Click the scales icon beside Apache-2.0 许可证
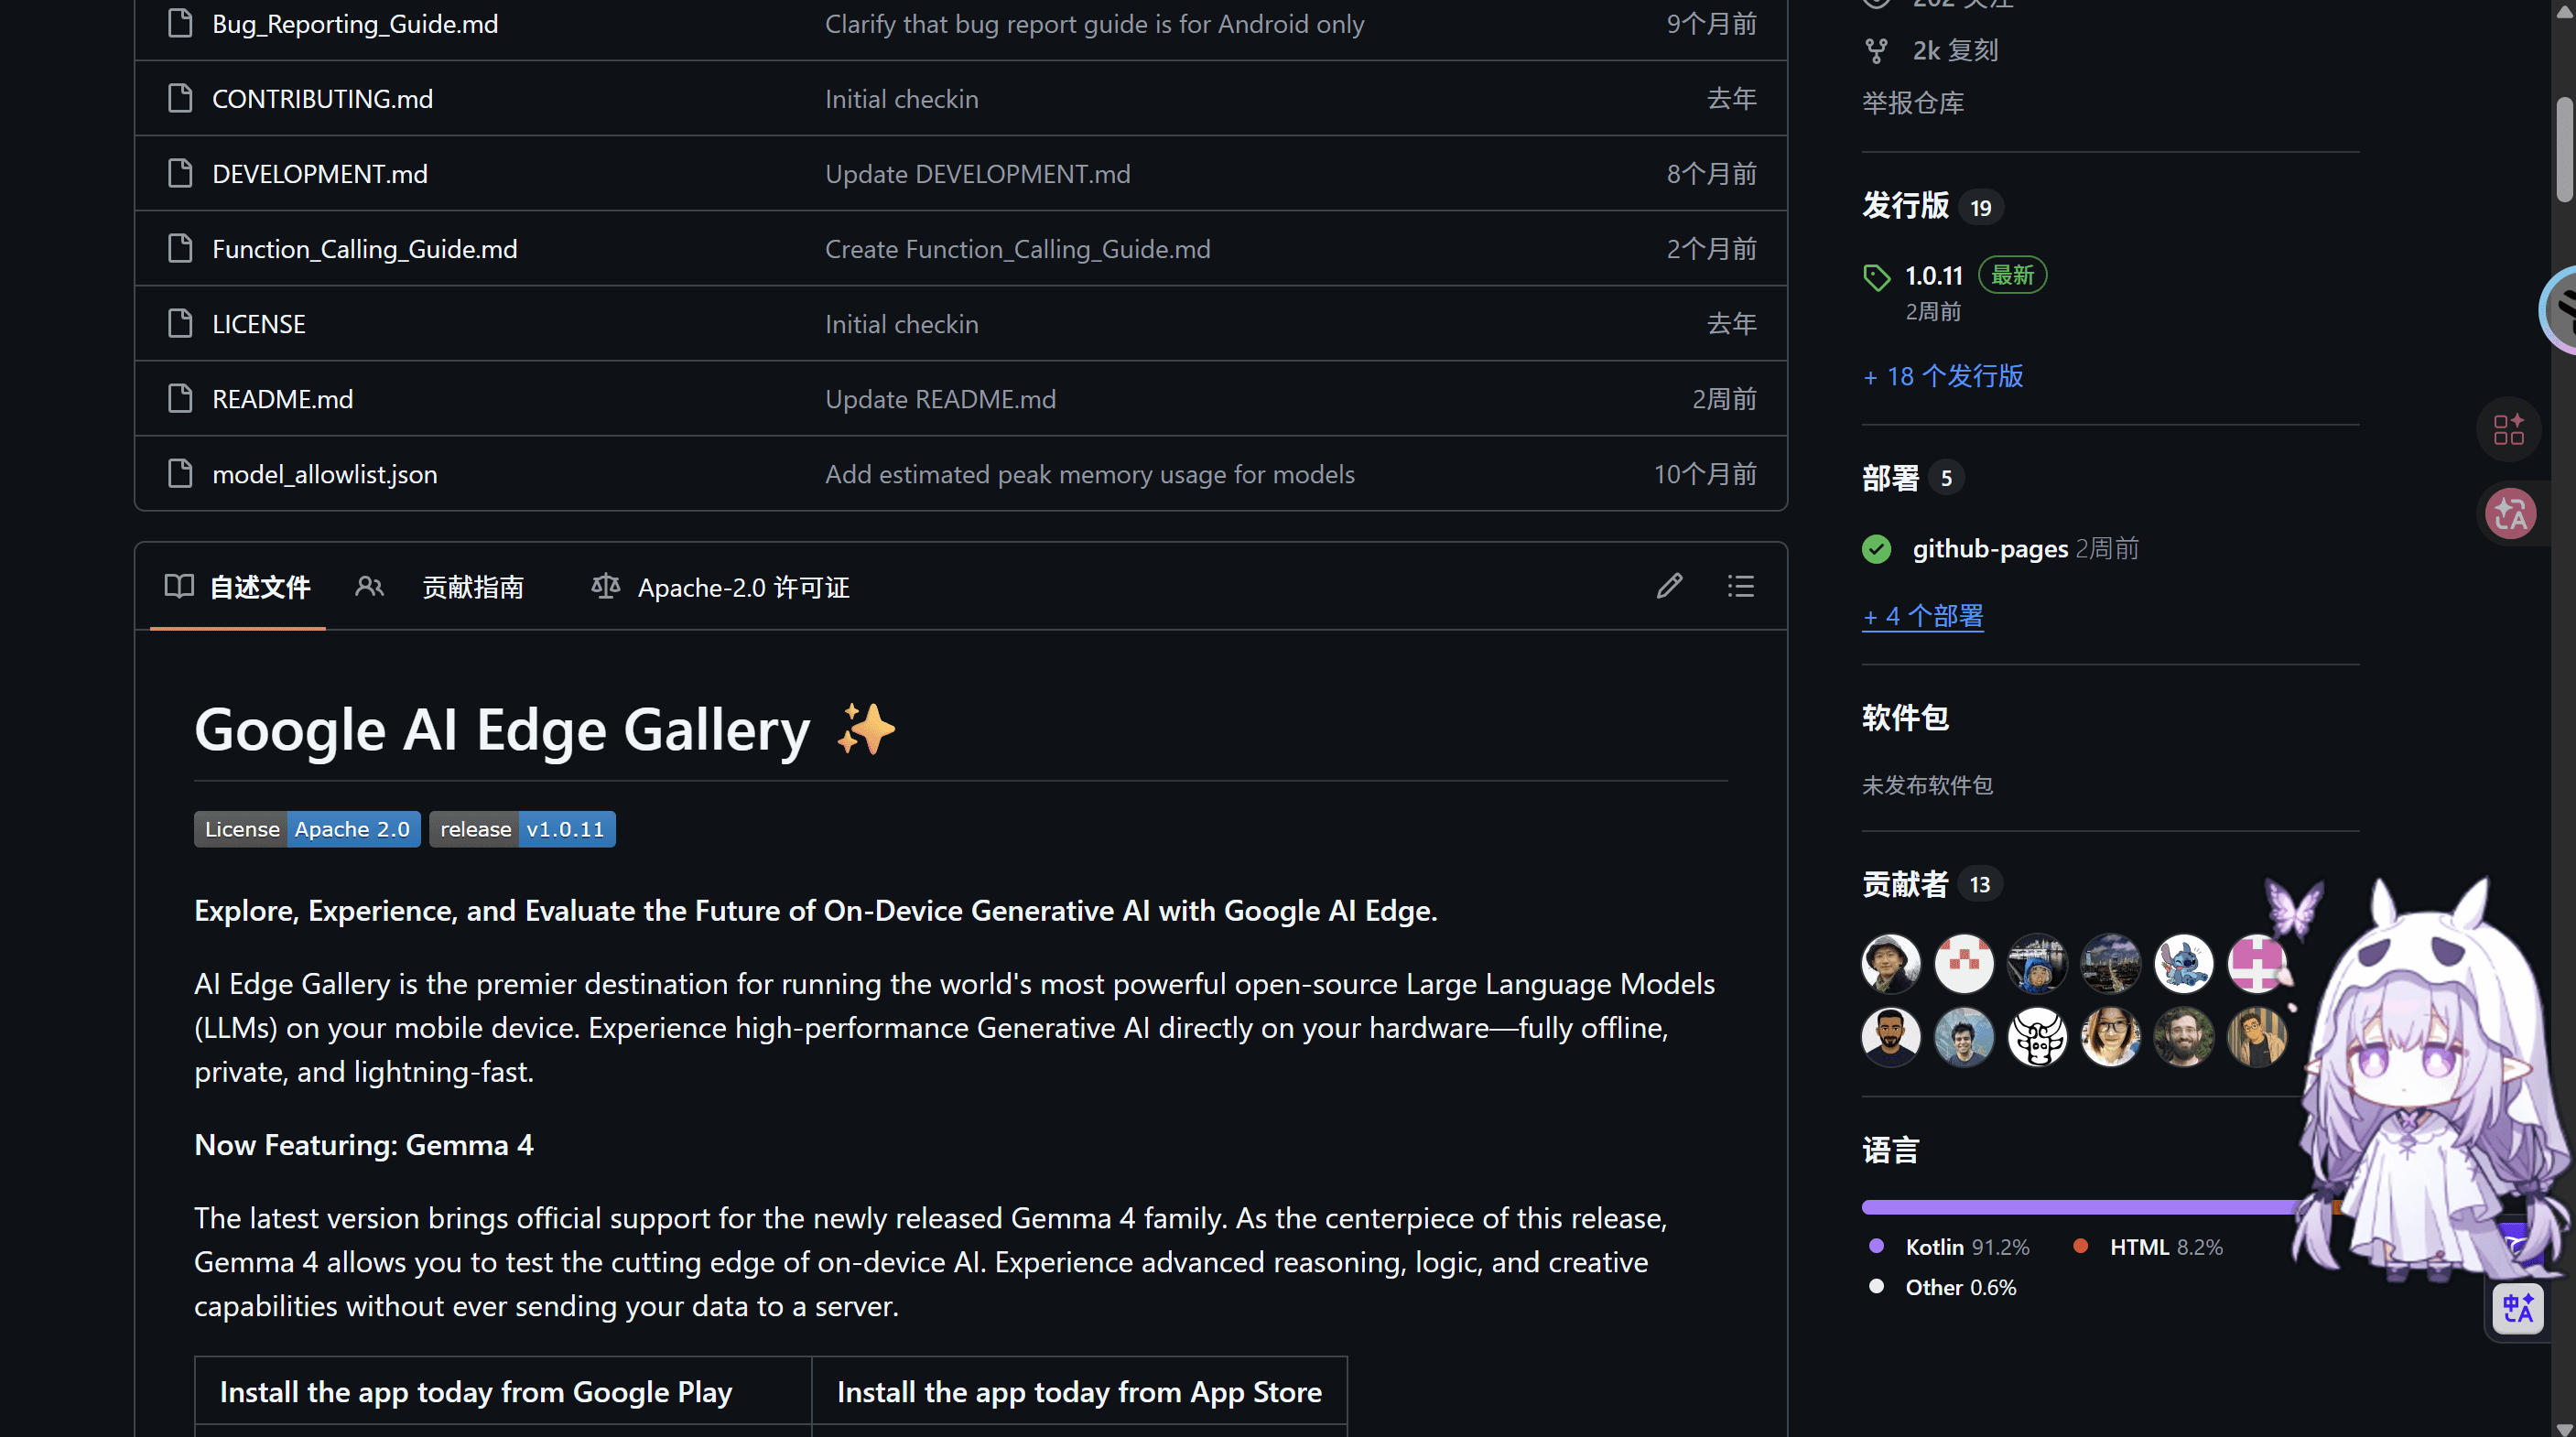This screenshot has height=1437, width=2576. [606, 586]
